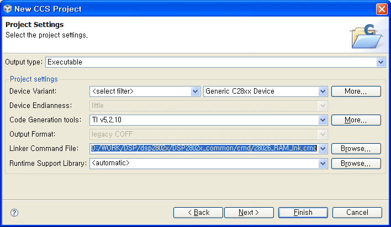This screenshot has width=391, height=227.
Task: Click the Code Generation tools label
Action: coord(45,120)
